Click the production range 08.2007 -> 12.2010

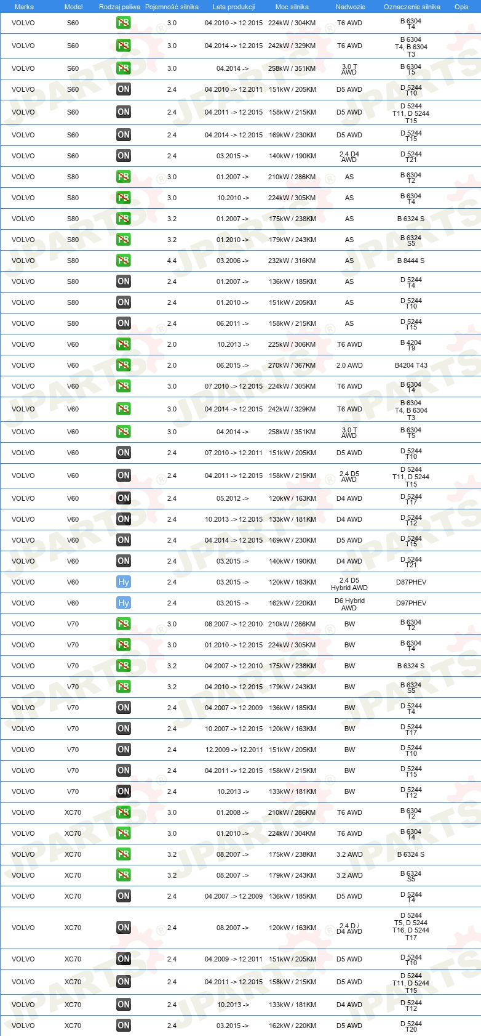click(x=234, y=624)
